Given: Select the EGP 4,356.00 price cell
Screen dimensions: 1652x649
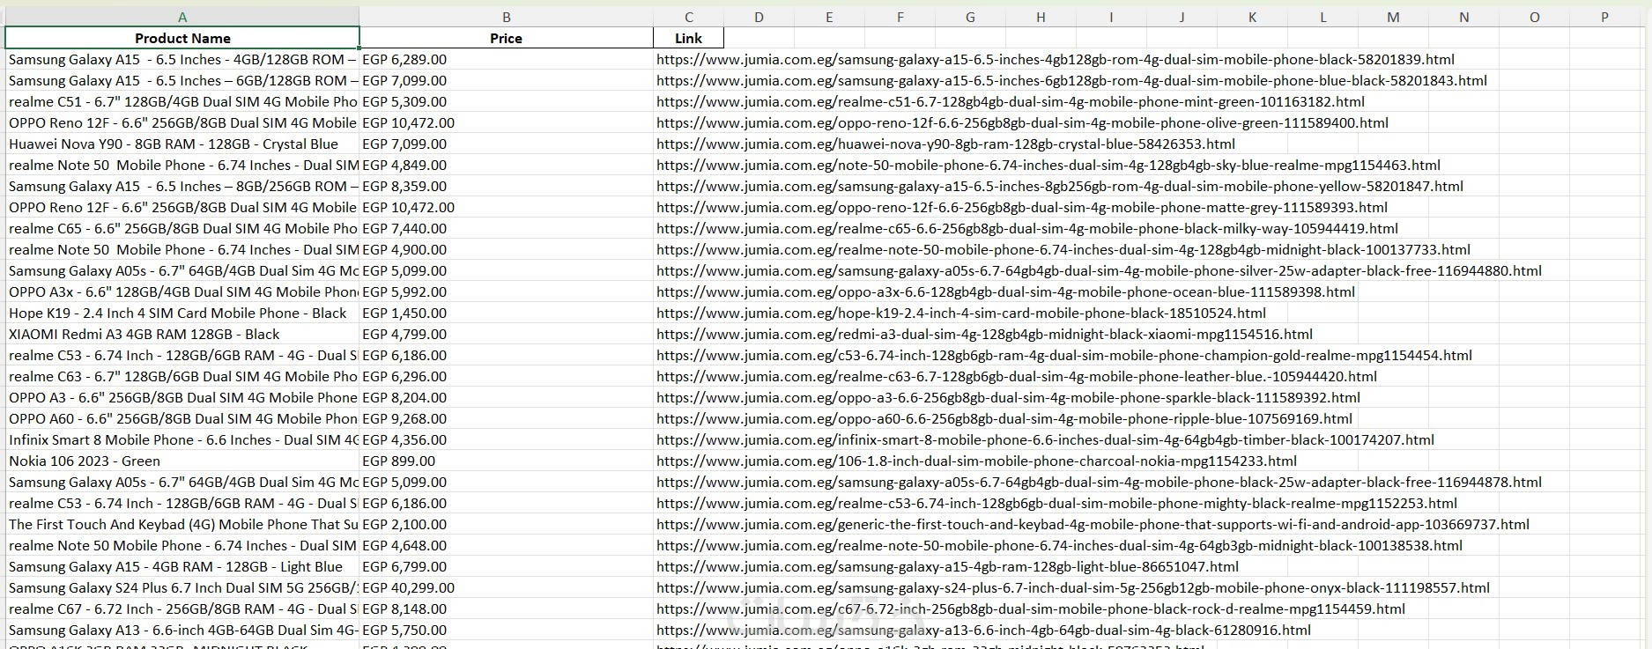Looking at the screenshot, I should 507,439.
